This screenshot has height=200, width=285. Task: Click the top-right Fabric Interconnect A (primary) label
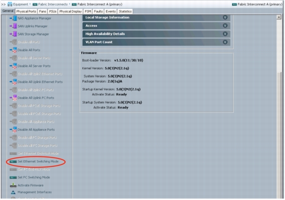[260, 4]
